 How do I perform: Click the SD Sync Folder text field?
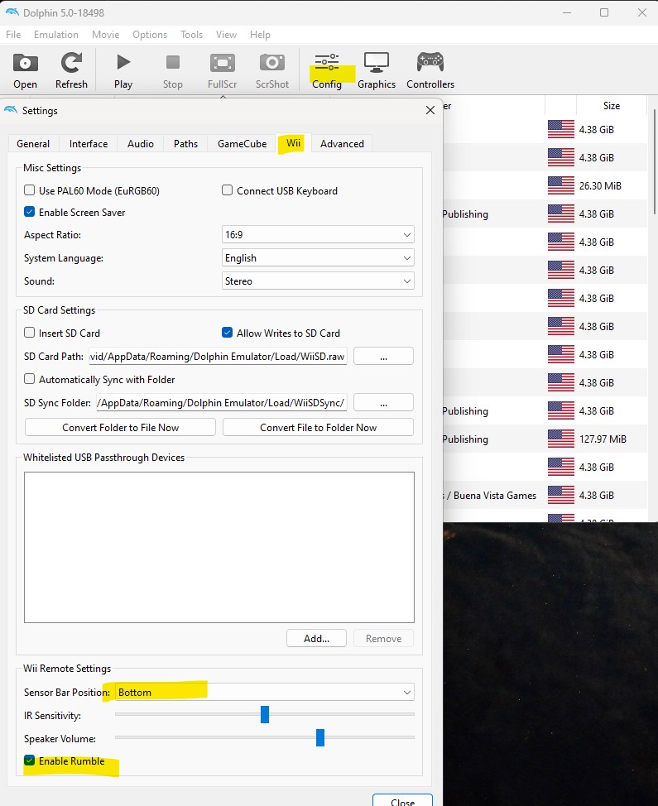tap(222, 402)
